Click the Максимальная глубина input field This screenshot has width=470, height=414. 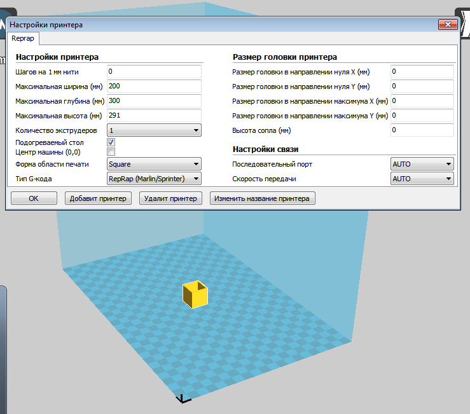(154, 101)
